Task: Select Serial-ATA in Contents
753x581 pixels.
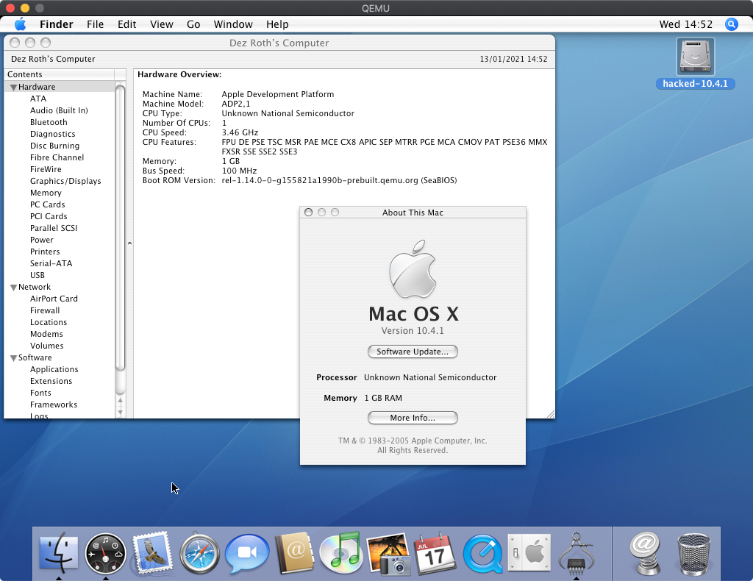Action: tap(51, 263)
